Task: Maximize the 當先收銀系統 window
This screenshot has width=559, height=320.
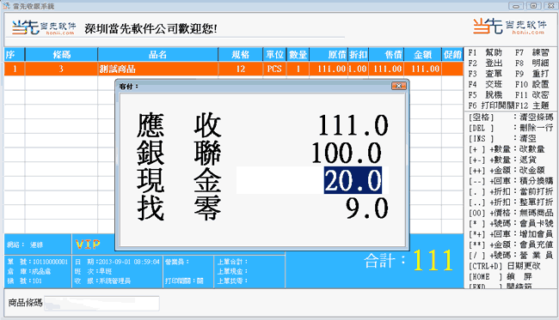Action: pos(533,6)
